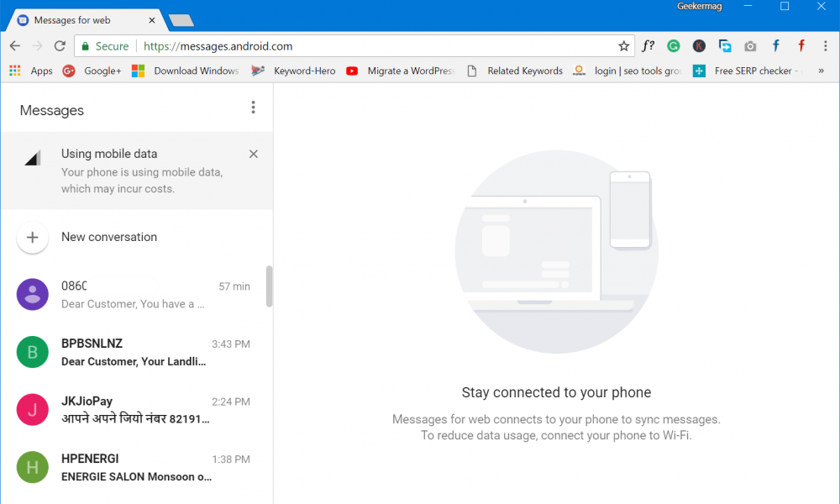Click inside the address bar
The width and height of the screenshot is (840, 504).
pyautogui.click(x=336, y=46)
